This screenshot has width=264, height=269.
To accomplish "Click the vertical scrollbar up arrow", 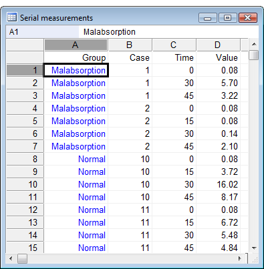I will (254, 44).
